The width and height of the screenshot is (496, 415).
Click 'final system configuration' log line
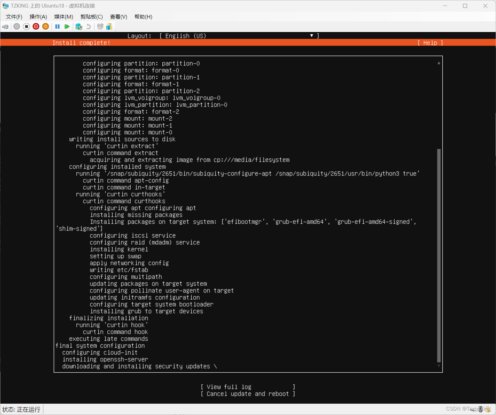coord(100,345)
